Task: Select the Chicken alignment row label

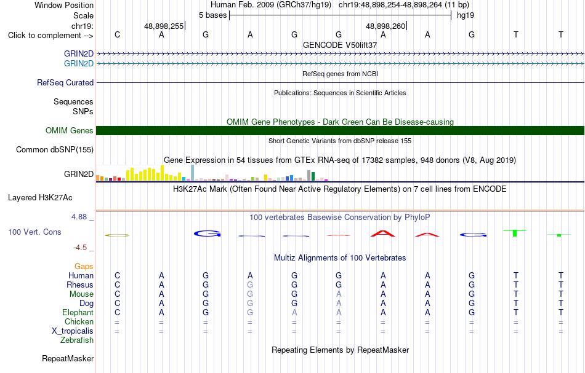Action: (x=79, y=321)
